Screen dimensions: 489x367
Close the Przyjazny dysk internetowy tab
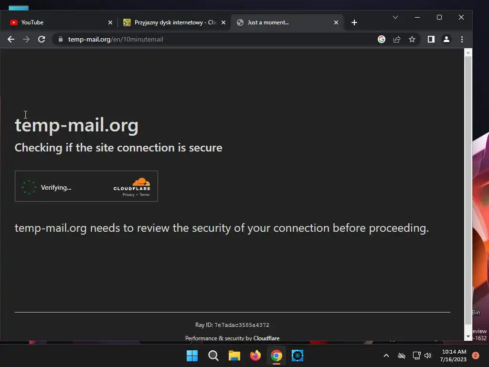(223, 22)
